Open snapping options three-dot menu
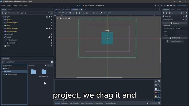 tap(90, 13)
